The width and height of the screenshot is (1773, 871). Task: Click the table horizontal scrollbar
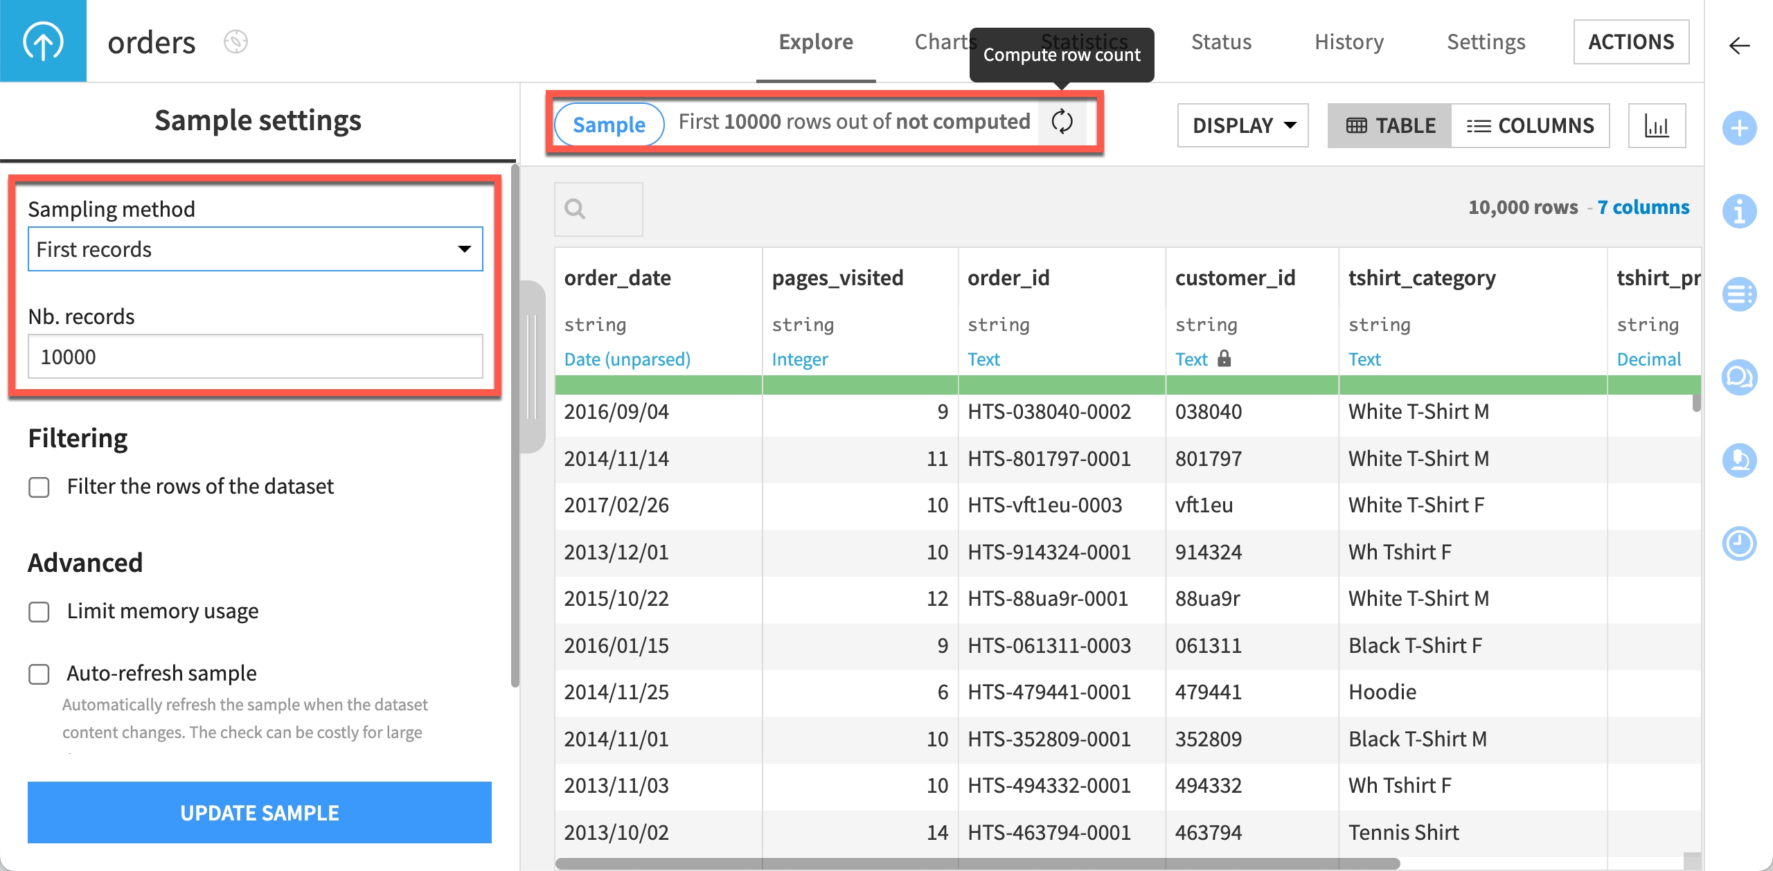977,863
